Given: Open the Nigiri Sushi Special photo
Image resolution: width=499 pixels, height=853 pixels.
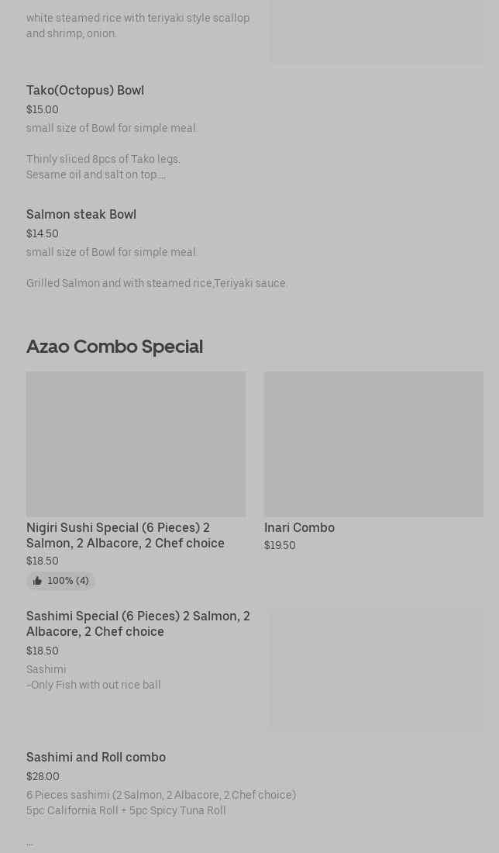Looking at the screenshot, I should pos(136,444).
